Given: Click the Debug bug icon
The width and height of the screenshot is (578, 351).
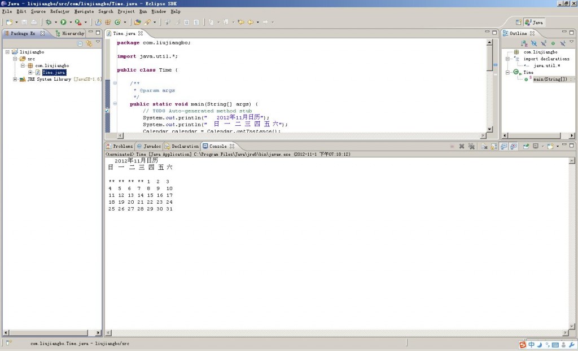Looking at the screenshot, I should [x=49, y=22].
